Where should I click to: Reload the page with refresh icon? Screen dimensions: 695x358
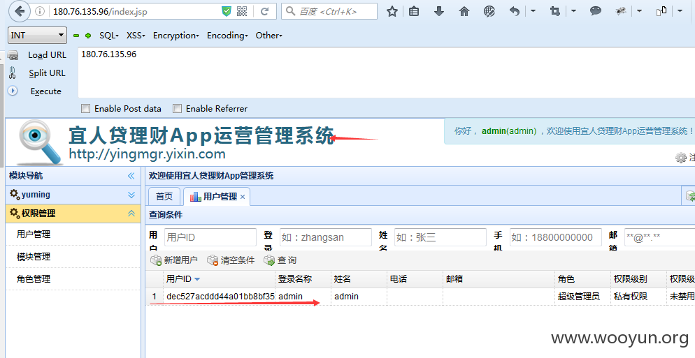[264, 11]
